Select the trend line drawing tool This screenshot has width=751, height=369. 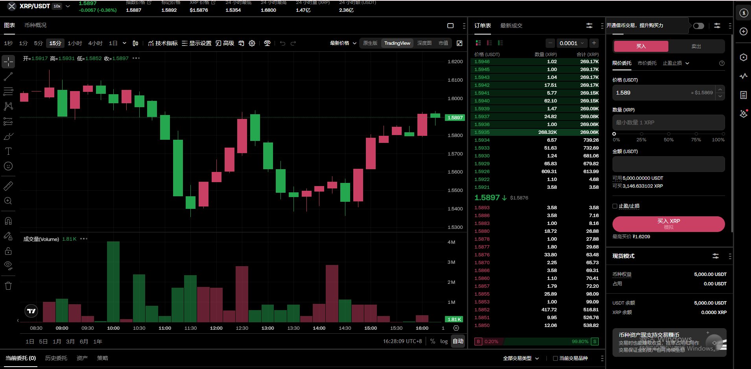(x=8, y=77)
